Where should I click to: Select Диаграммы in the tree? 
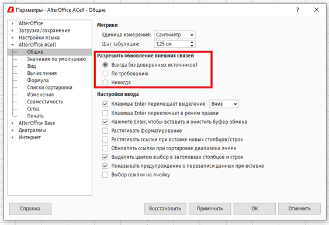32,130
